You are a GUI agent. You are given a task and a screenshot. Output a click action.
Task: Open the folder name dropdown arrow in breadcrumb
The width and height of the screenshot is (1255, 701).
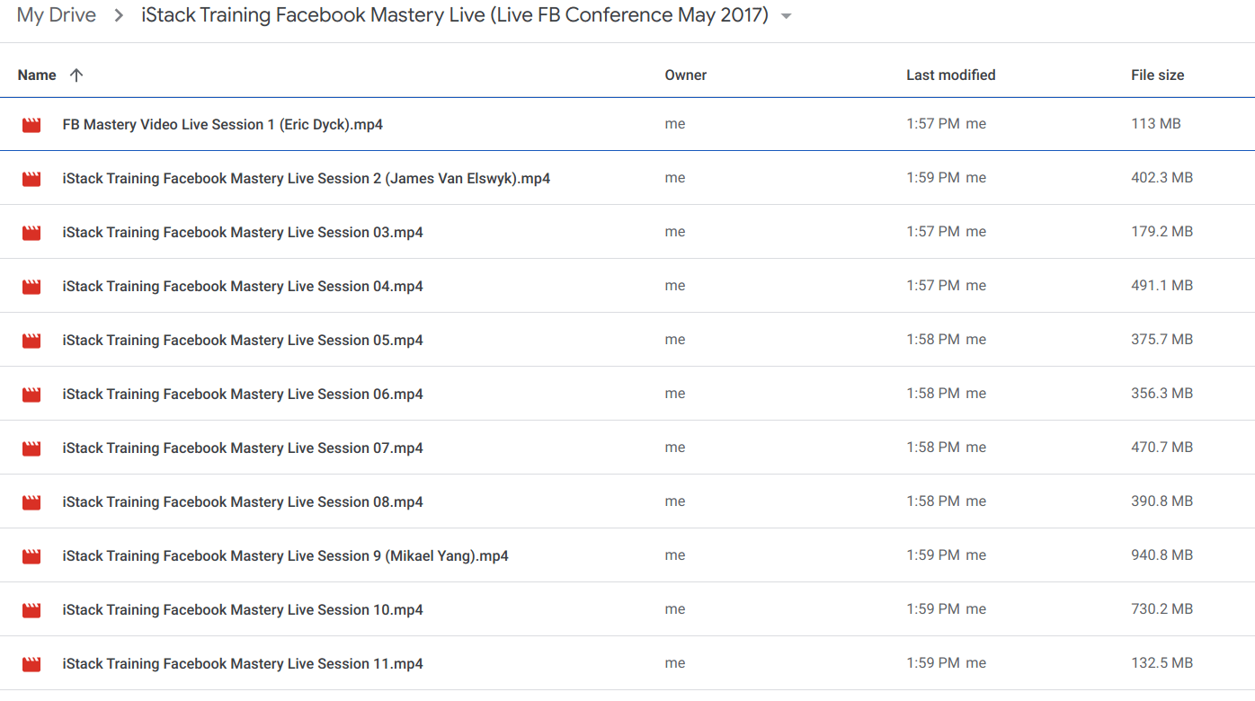[786, 17]
